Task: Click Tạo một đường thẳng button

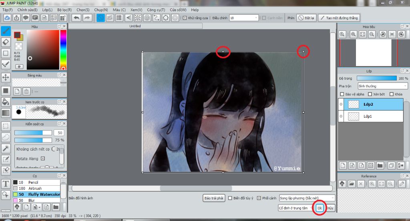Action: tap(339, 18)
